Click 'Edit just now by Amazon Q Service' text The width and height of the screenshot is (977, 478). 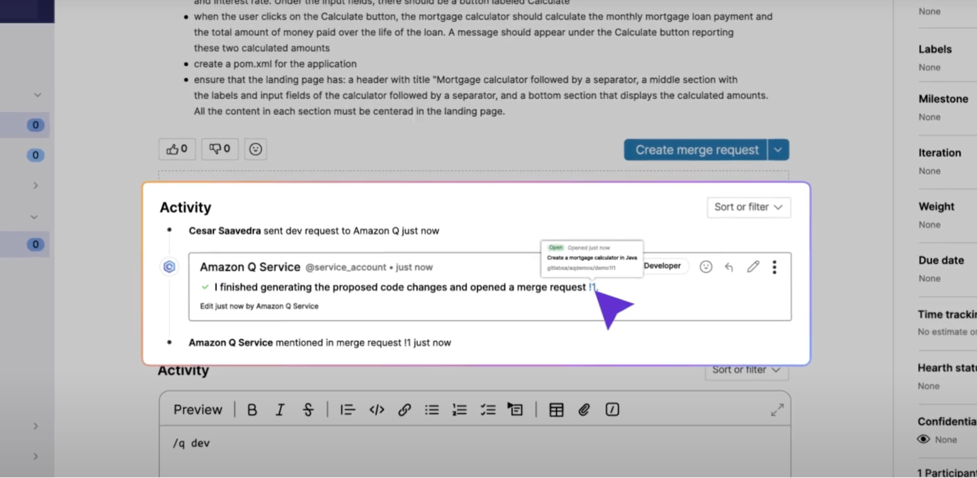coord(259,306)
